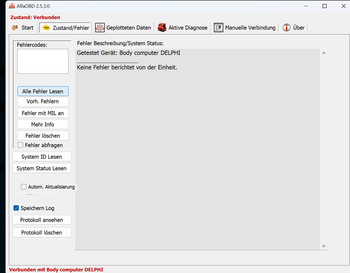Click the Zustand/Fehler check engine icon
This screenshot has height=273, width=350.
pyautogui.click(x=46, y=28)
